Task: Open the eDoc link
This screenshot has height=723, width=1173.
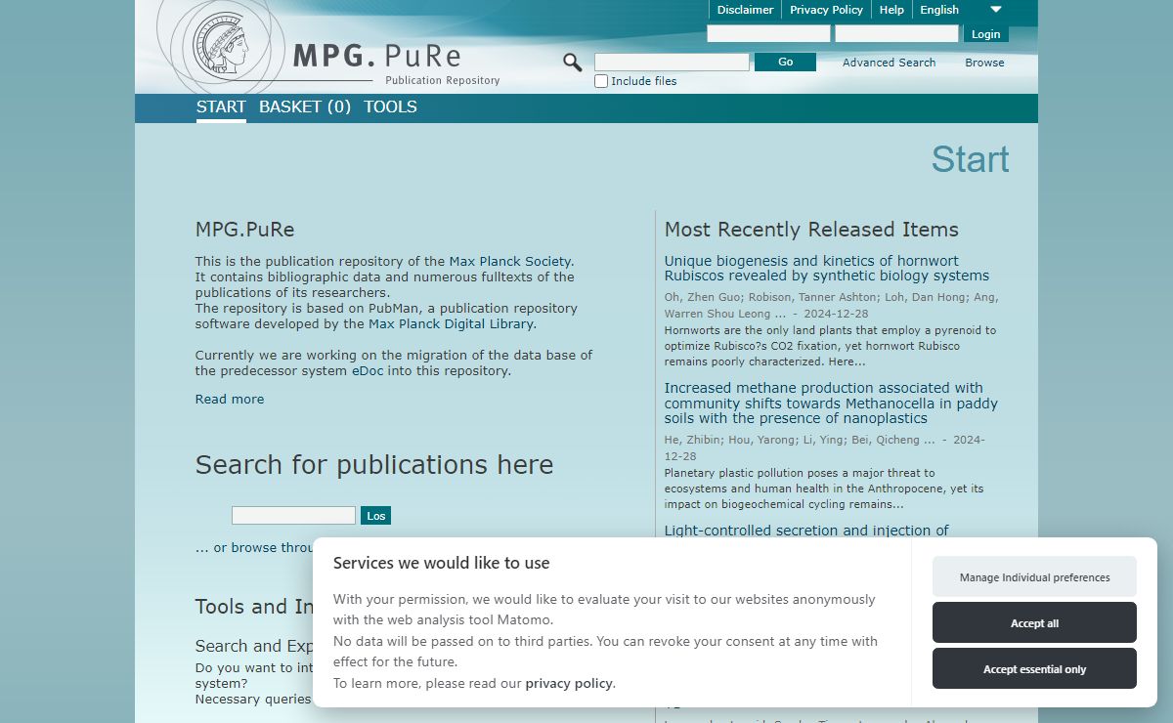Action: [x=368, y=370]
